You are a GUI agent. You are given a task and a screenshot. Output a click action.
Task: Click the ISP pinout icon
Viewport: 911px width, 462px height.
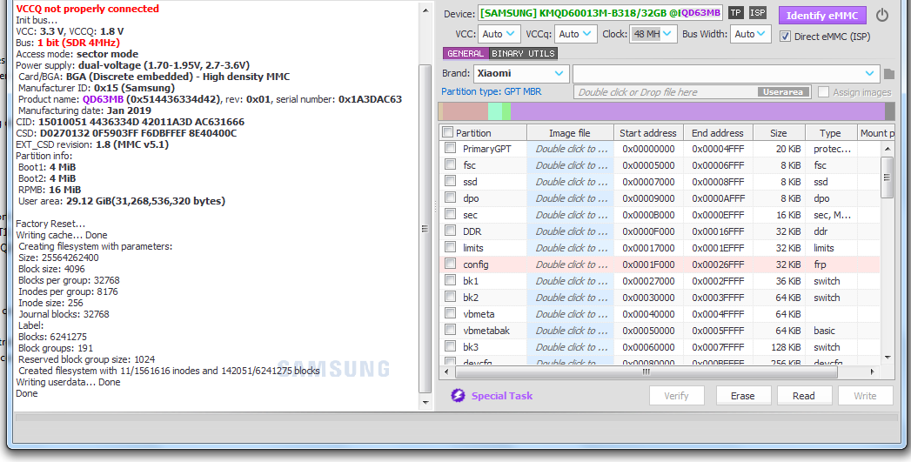(x=757, y=13)
